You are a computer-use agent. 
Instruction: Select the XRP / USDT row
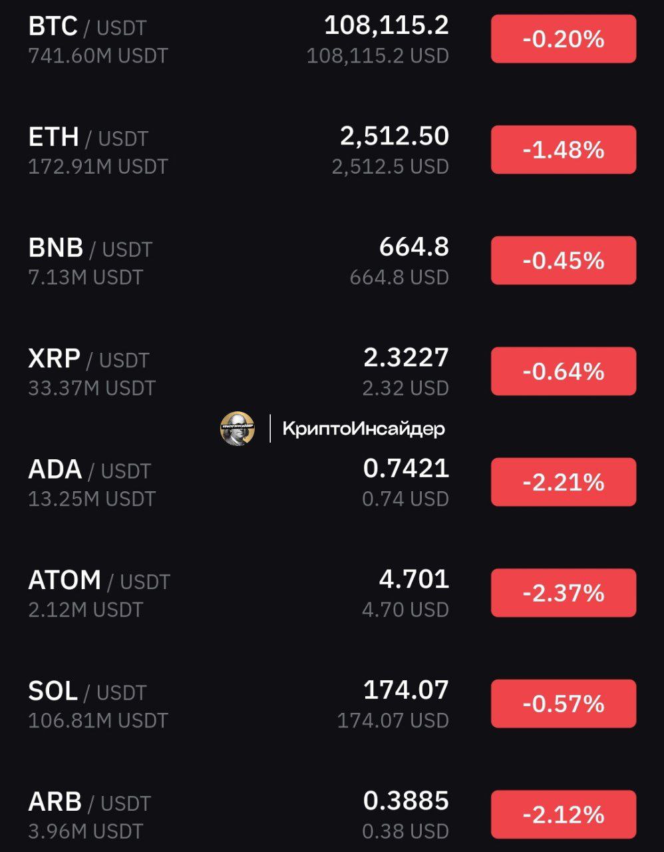[332, 371]
